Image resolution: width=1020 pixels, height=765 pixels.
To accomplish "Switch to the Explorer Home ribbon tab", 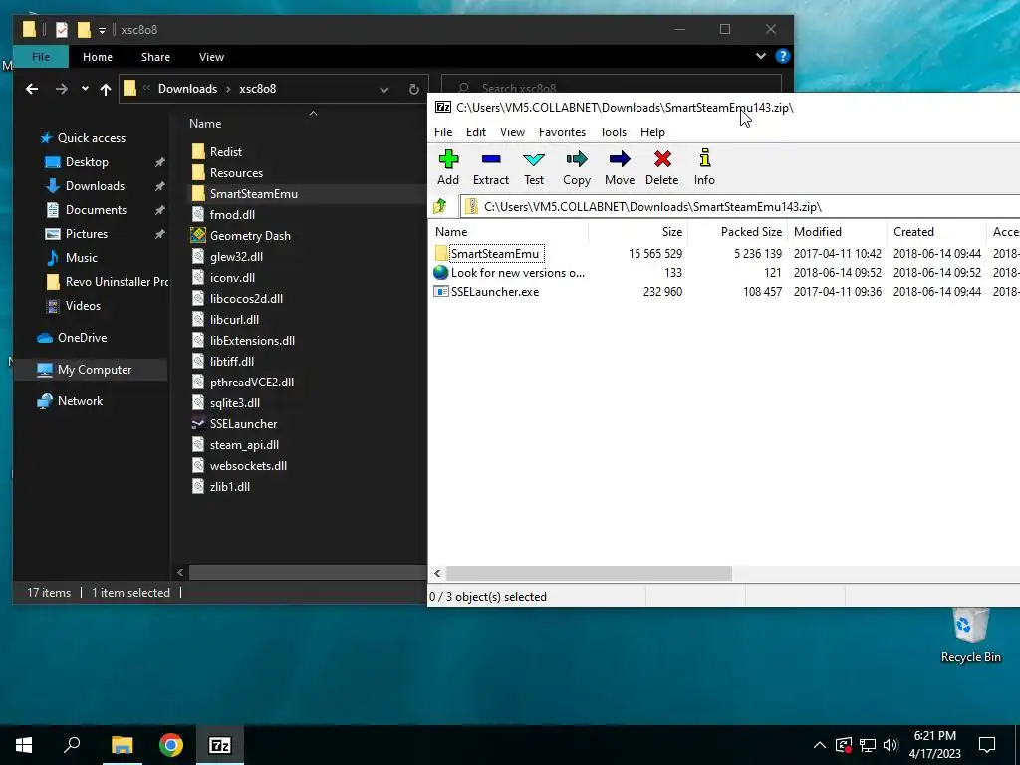I will pyautogui.click(x=98, y=57).
